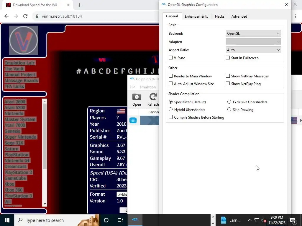Open Backend dropdown set to OpenGL
Viewport: 302px width, 226px height.
coord(253,34)
